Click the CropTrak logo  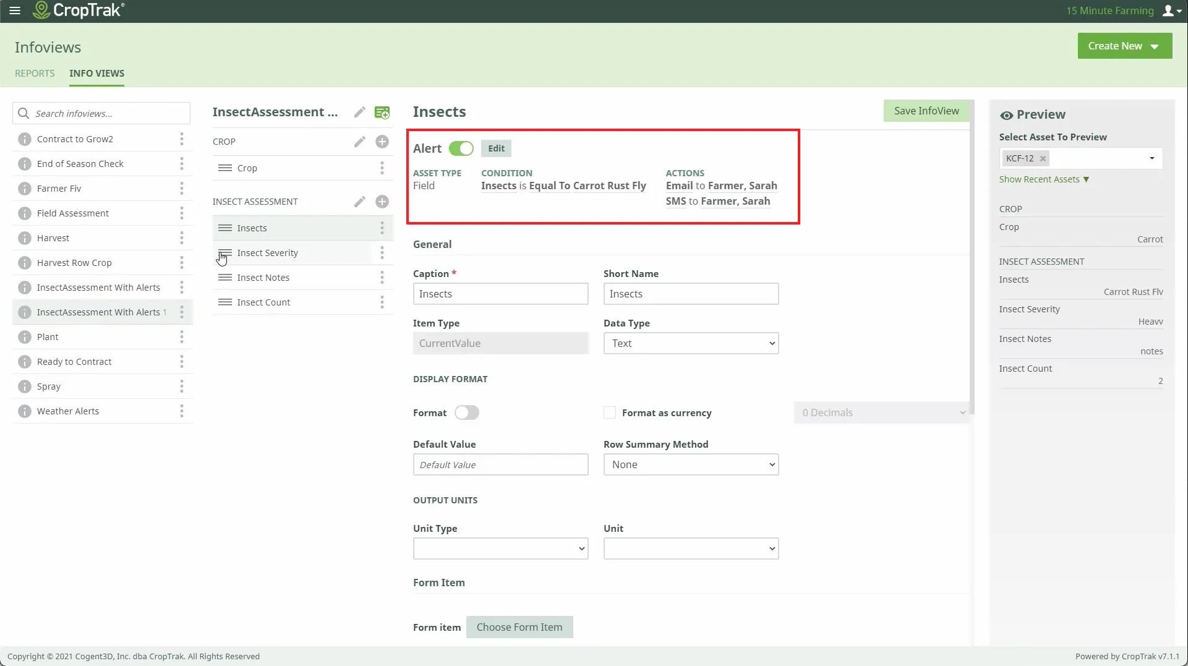click(x=79, y=11)
